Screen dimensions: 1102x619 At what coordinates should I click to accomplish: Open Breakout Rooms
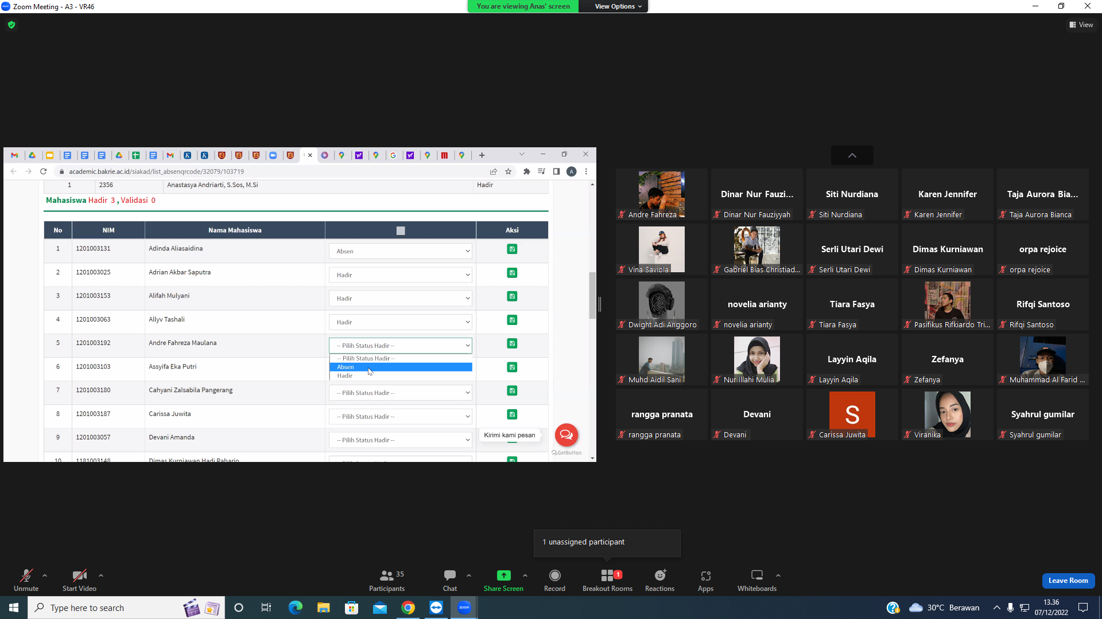607,580
